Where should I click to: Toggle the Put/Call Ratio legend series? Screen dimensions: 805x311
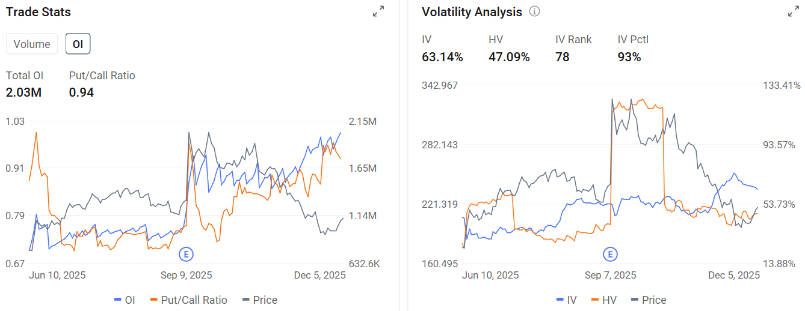coord(188,300)
